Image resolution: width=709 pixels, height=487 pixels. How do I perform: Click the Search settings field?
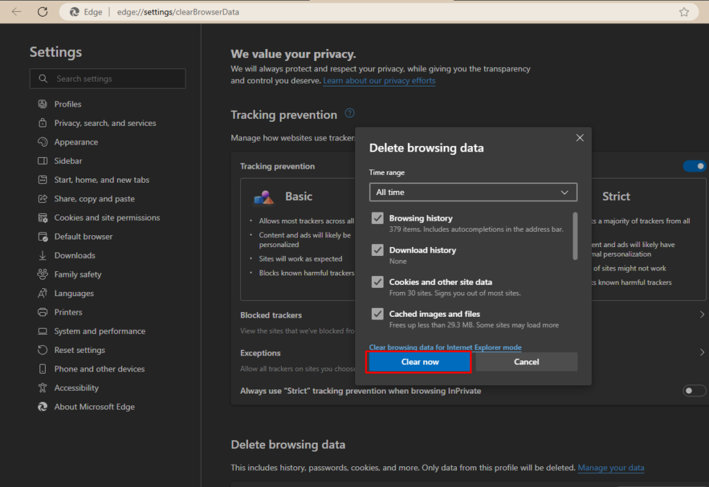[107, 78]
